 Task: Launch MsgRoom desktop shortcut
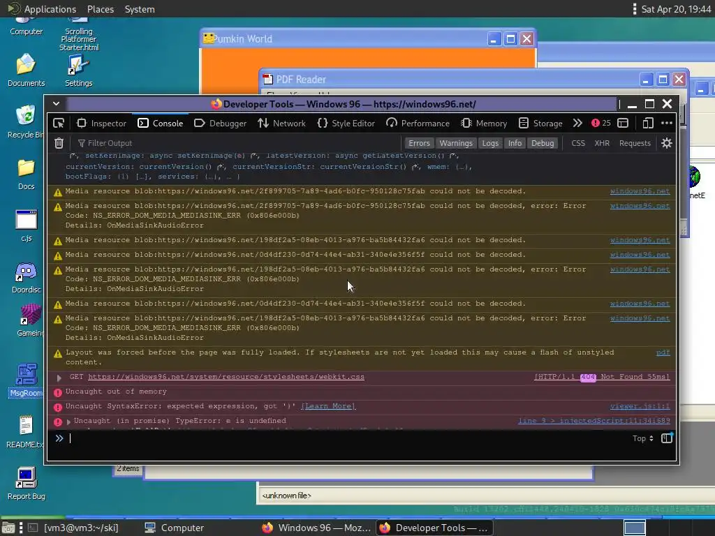[x=26, y=380]
